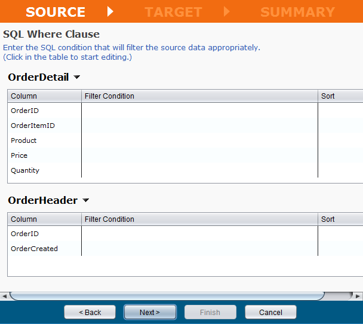
Task: Go to the SUMMARY wizard step
Action: tap(297, 12)
